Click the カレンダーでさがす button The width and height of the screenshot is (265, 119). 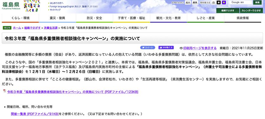pos(251,10)
